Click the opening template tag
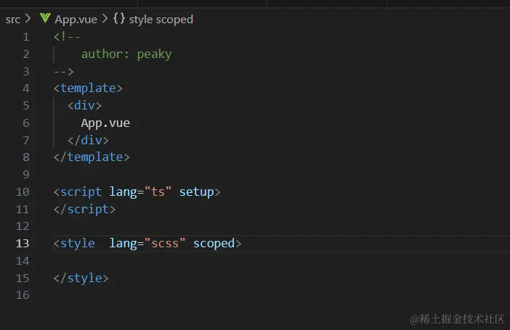The image size is (510, 330). point(88,88)
